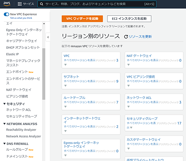The width and height of the screenshot is (186, 161).
Task: Select Reachability Analyzer in the sidebar
Action: (21, 129)
